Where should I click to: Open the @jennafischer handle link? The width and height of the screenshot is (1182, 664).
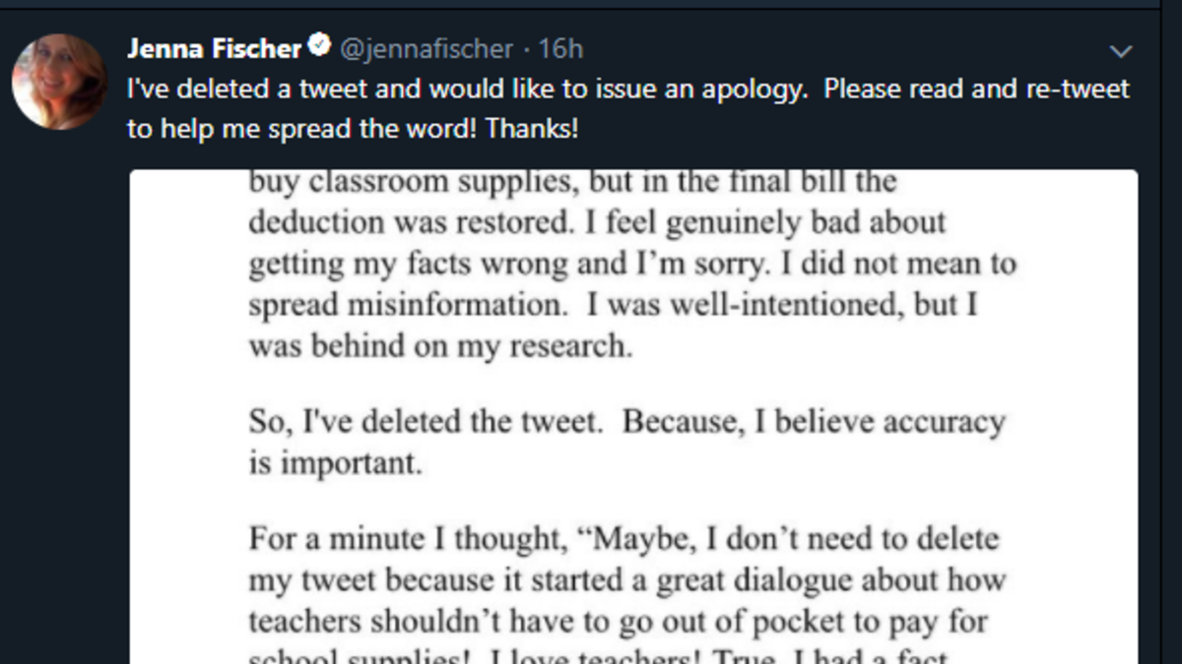click(426, 48)
